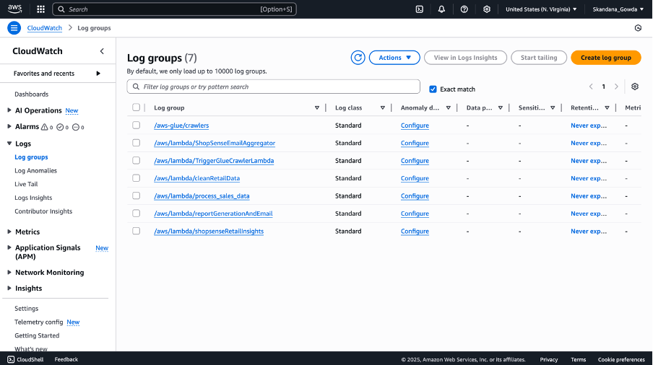Expand AI Operations section
The width and height of the screenshot is (653, 365).
click(x=9, y=110)
